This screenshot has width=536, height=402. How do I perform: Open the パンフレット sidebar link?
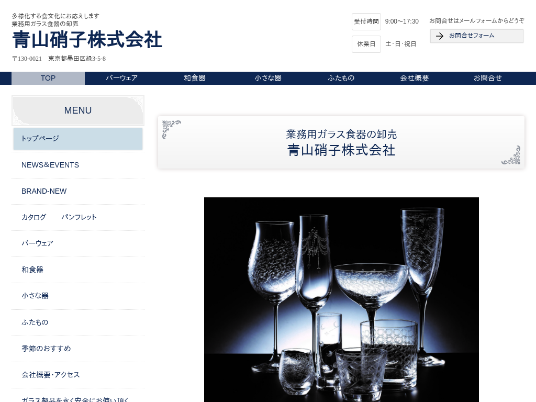pos(79,217)
